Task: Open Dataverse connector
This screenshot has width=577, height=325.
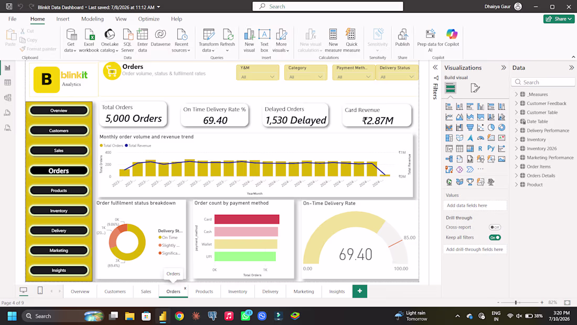Action: [161, 38]
